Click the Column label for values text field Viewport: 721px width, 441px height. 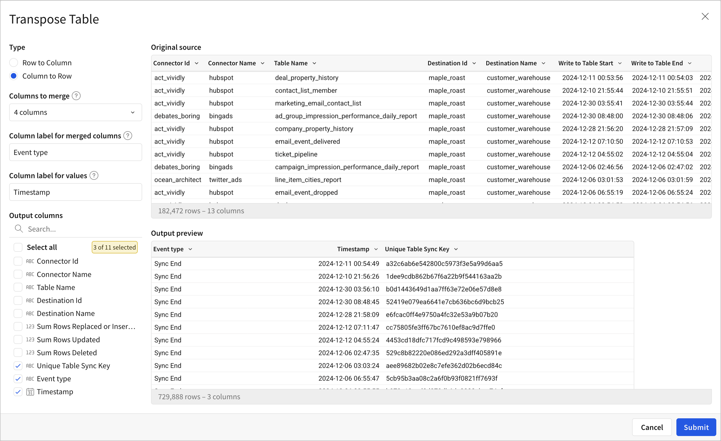pyautogui.click(x=75, y=192)
